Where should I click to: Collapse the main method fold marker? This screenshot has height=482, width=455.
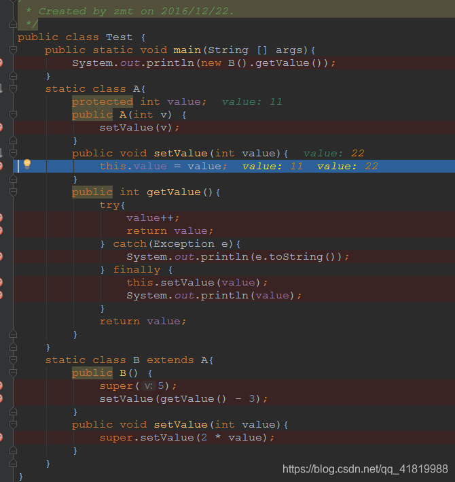click(x=13, y=50)
